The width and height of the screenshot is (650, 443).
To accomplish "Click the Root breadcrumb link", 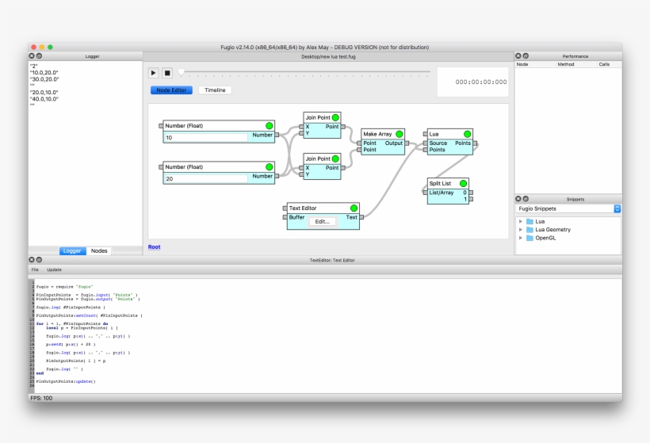I will pyautogui.click(x=154, y=246).
